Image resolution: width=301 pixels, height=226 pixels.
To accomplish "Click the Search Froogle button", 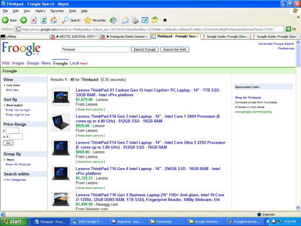I will pos(145,49).
